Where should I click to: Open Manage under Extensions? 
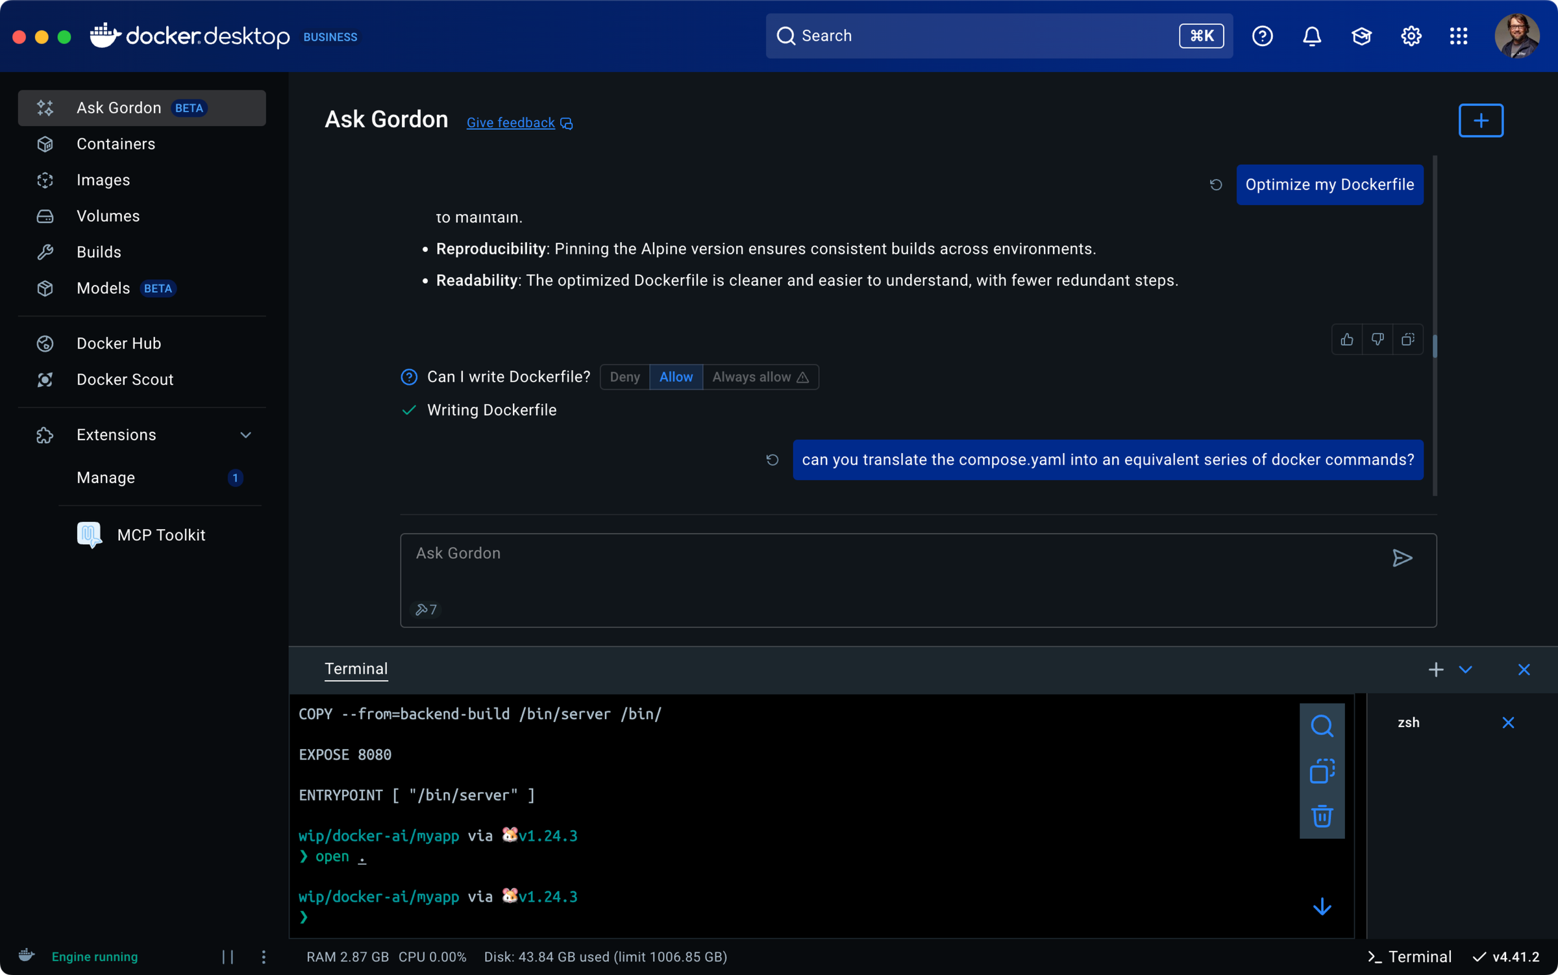[x=105, y=478]
